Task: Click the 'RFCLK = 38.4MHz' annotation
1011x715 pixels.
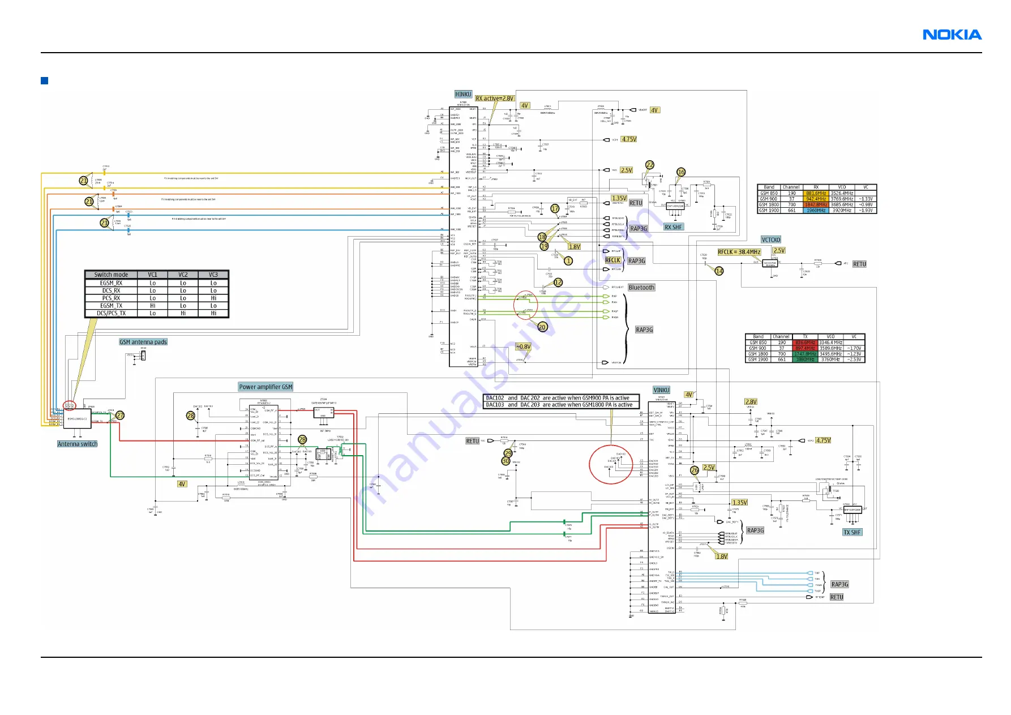Action: pos(739,252)
